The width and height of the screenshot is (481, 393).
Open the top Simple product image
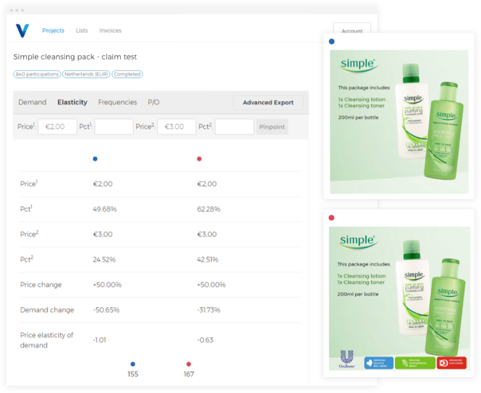coord(399,122)
